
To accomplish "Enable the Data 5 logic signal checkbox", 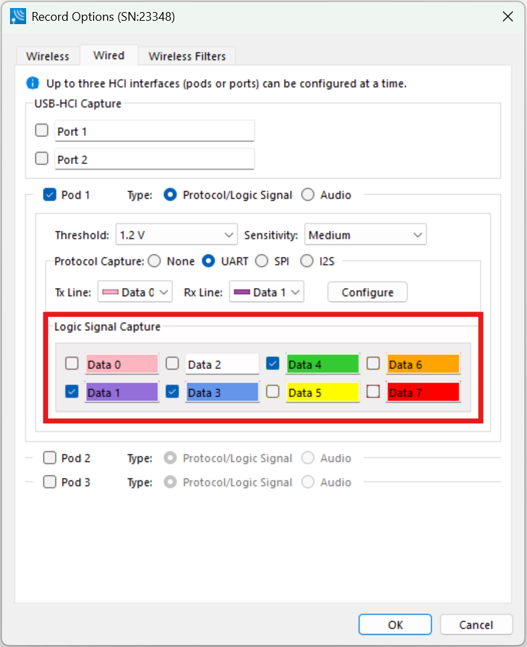I will tap(273, 391).
